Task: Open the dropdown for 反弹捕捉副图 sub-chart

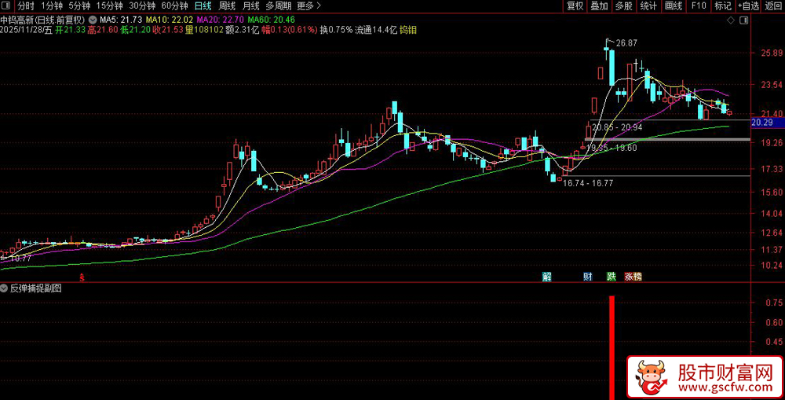Action: coord(5,288)
